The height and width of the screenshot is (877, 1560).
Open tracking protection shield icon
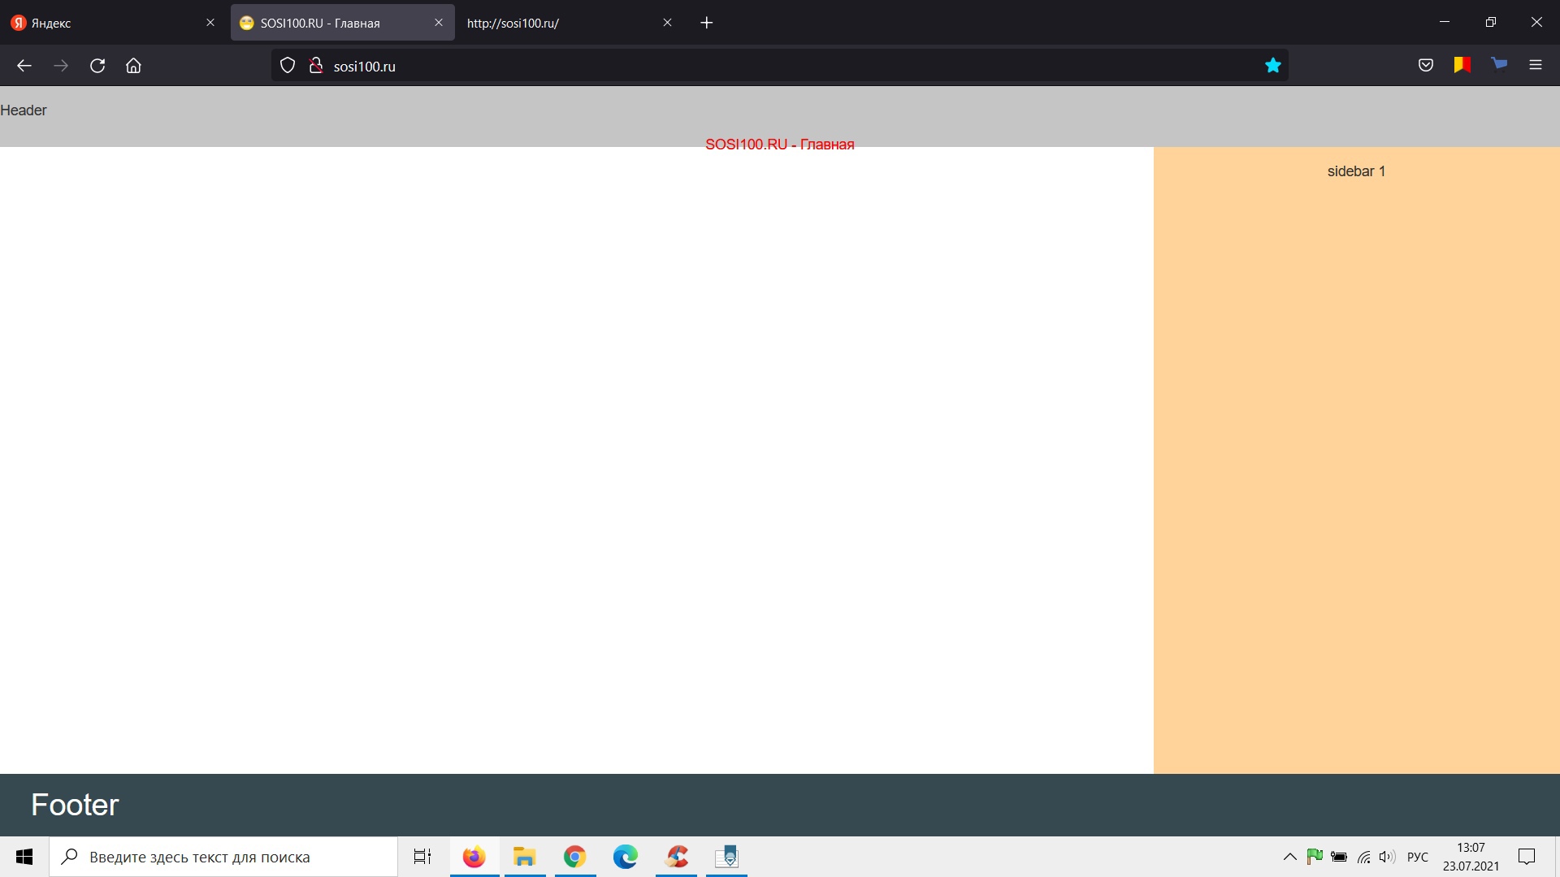point(288,66)
